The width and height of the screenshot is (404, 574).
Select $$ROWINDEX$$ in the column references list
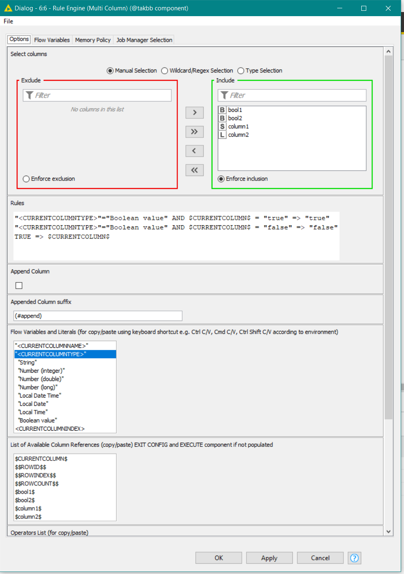point(35,475)
